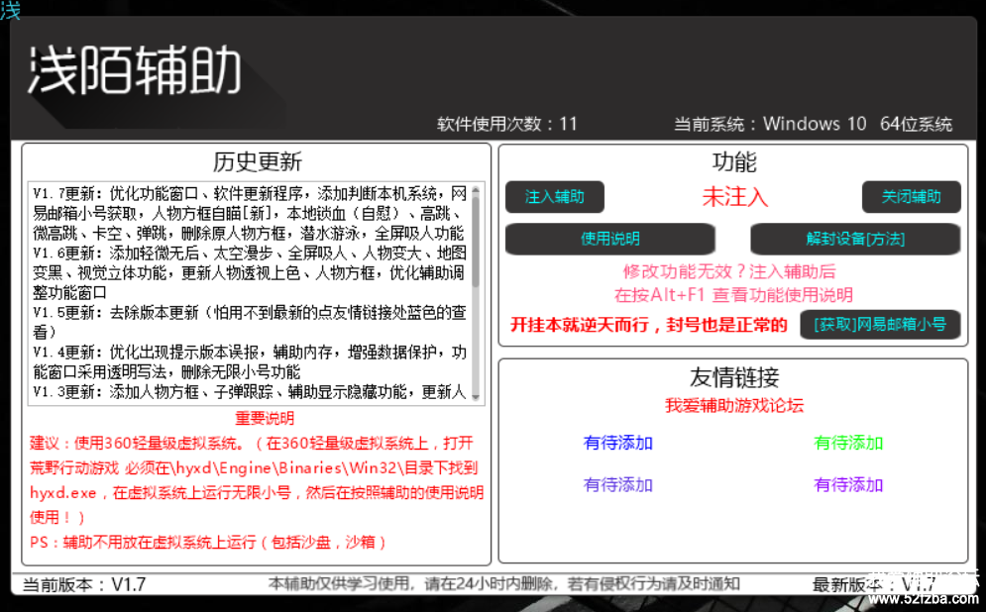The height and width of the screenshot is (612, 986).
Task: Open 我爱辅助游戏论坛 link
Action: coord(734,406)
